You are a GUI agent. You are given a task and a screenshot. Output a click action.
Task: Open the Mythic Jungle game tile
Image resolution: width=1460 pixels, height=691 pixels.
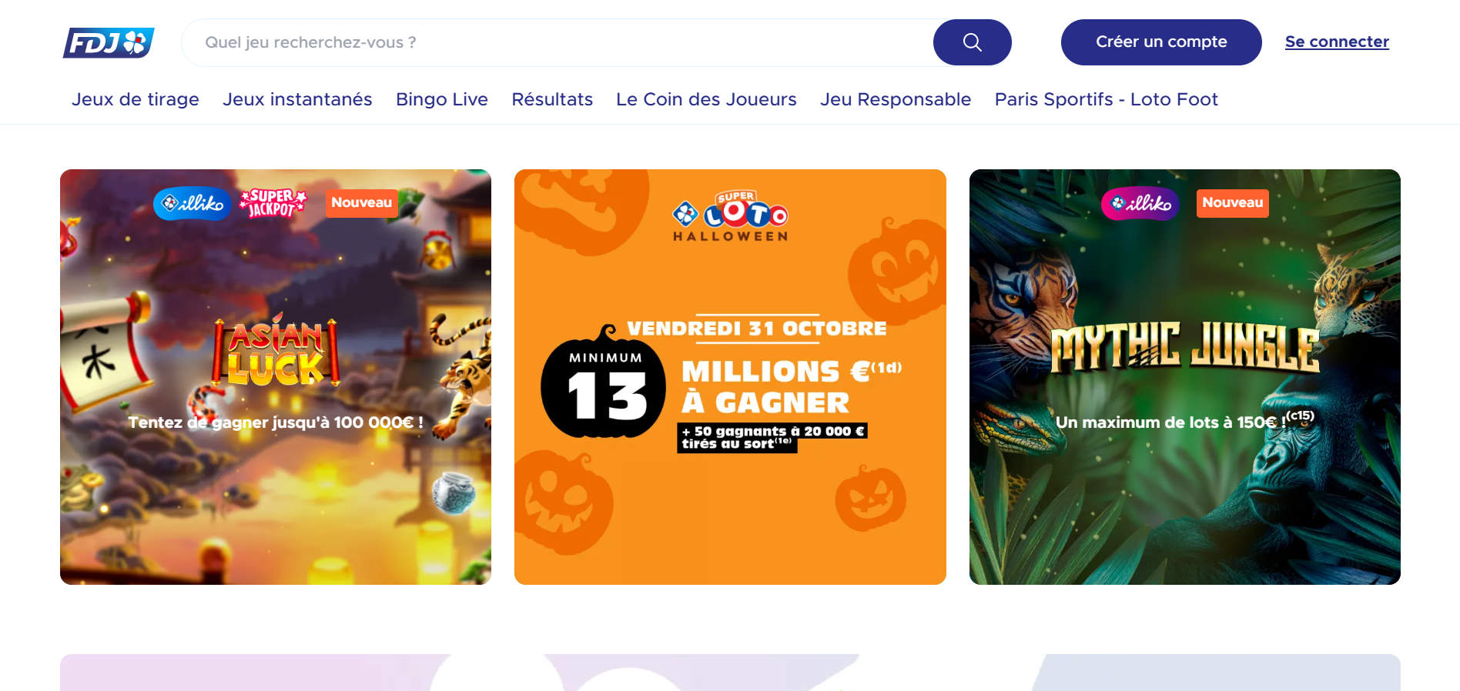pos(1184,377)
